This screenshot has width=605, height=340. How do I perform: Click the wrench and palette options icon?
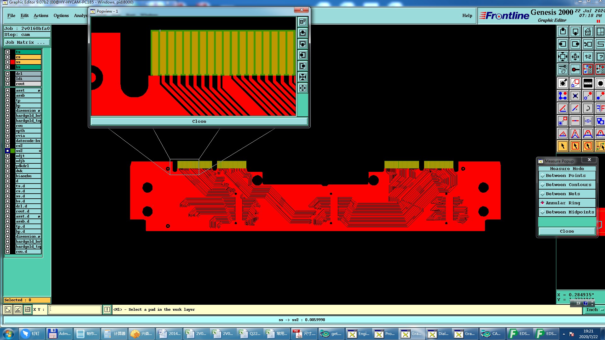(563, 69)
